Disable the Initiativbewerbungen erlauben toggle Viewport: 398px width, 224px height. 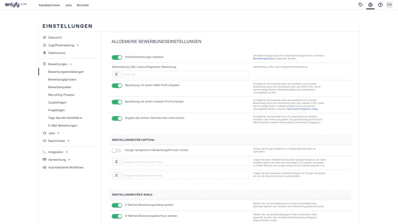tap(117, 57)
